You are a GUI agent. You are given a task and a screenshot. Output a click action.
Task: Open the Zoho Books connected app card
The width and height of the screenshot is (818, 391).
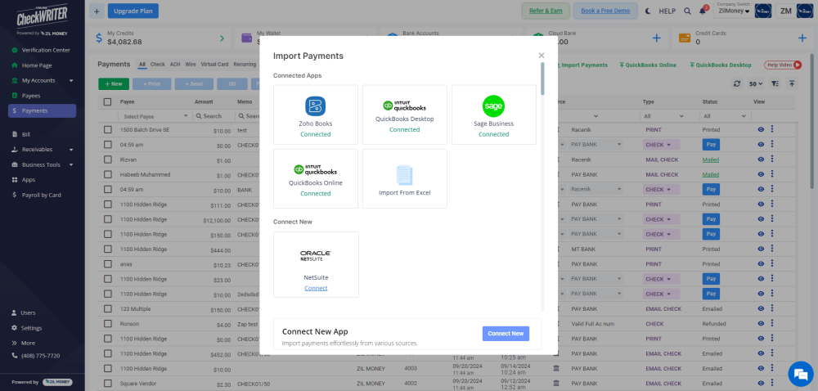point(316,115)
